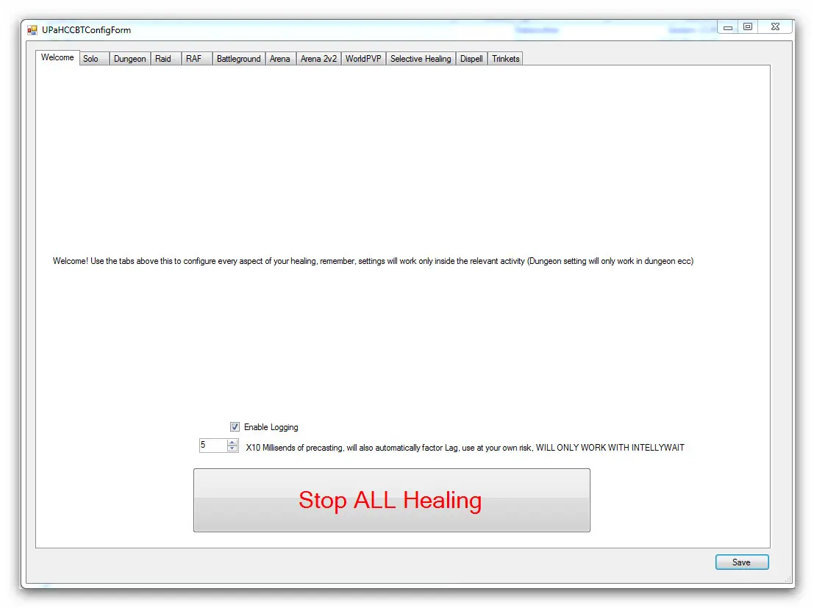Toggle the Enable Logging checkbox

(235, 427)
